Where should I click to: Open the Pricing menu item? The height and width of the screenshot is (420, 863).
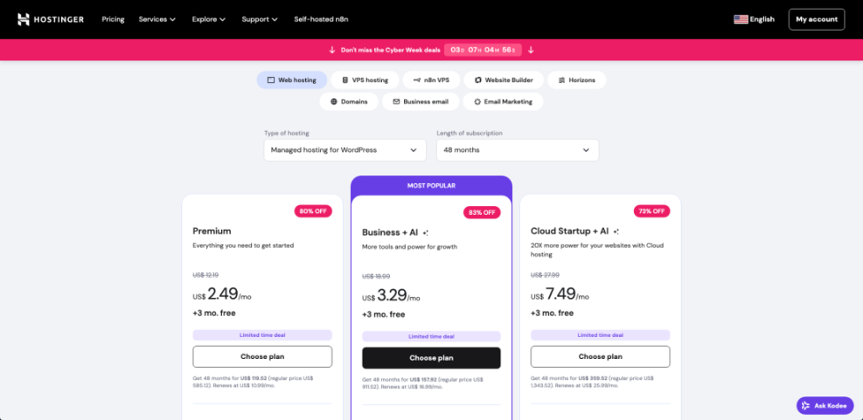[113, 19]
